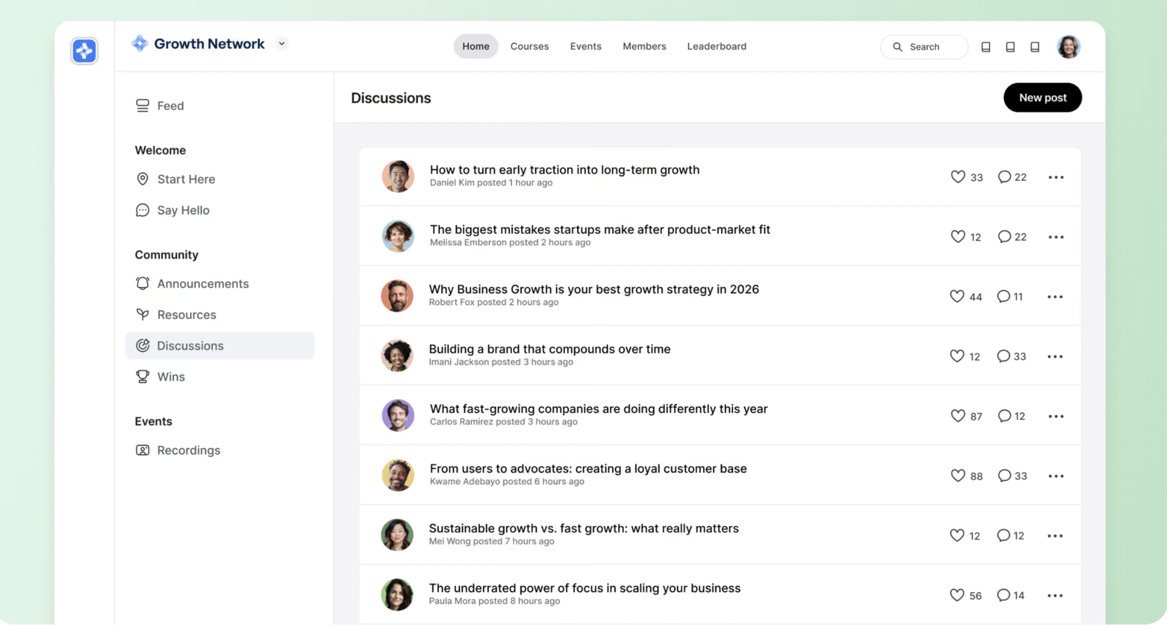Like Paula Mora's focus post

957,595
